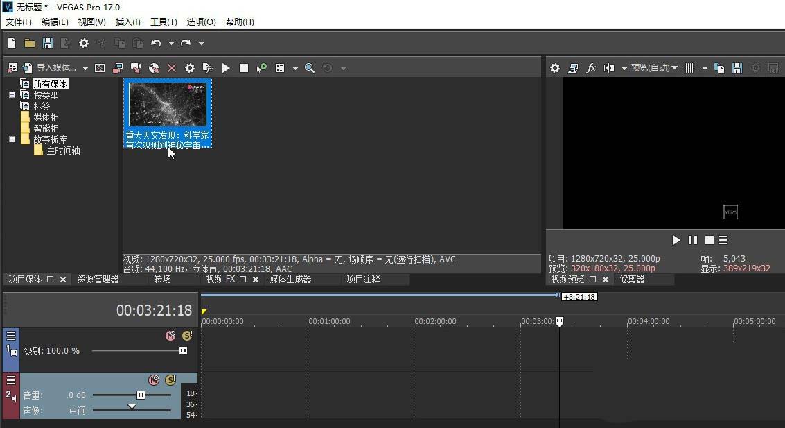This screenshot has width=785, height=428.
Task: Switch to the 视频 FX tab
Action: pos(220,279)
